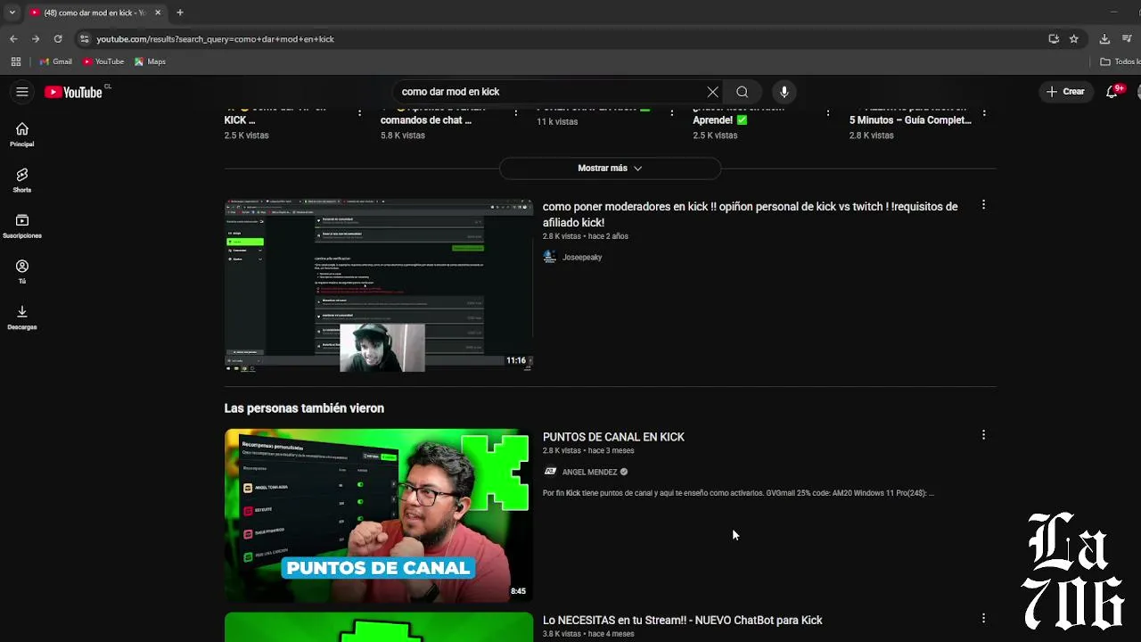Screen dimensions: 1141x642
Task: Open the notifications bell
Action: coord(1112,92)
